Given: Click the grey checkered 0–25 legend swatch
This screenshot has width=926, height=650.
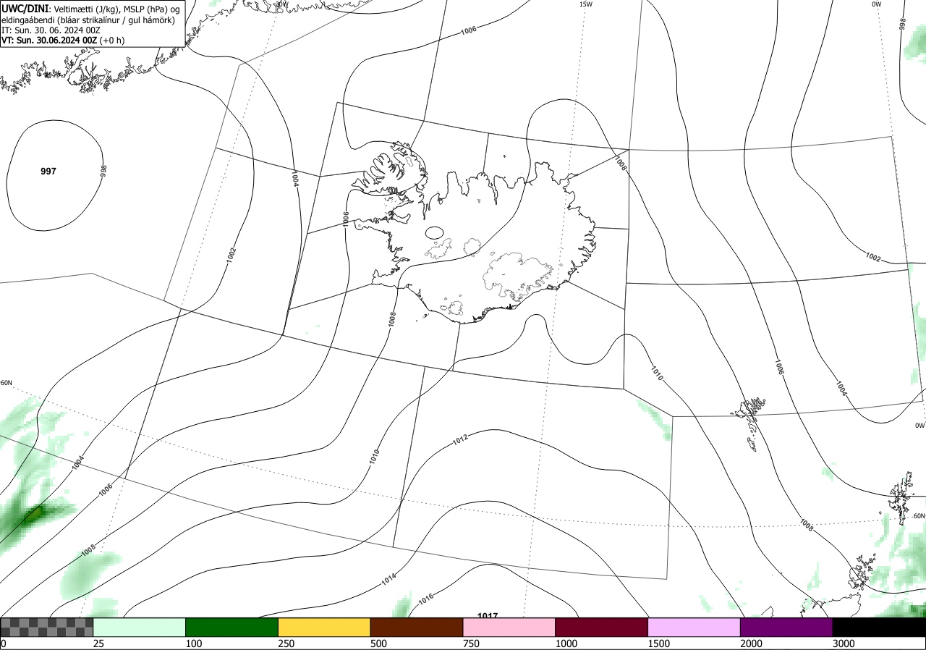Looking at the screenshot, I should 47,627.
